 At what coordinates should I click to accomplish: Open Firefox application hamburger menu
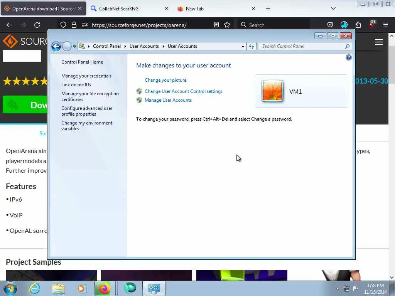click(386, 25)
